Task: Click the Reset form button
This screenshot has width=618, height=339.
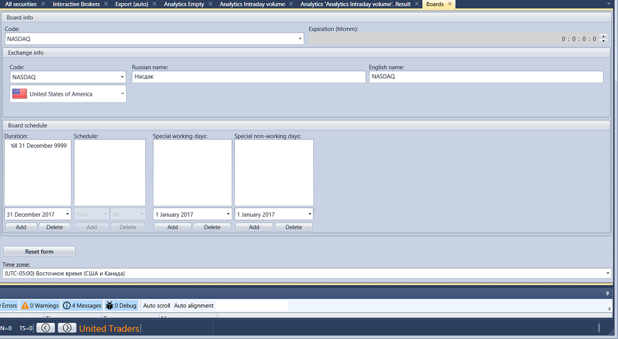Action: (x=39, y=251)
